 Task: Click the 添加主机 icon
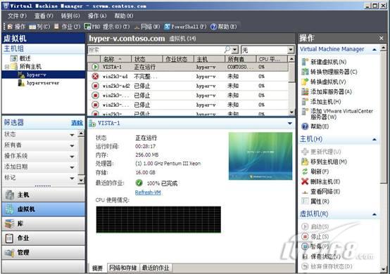[305, 101]
